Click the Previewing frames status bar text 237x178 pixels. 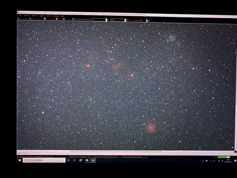(35, 156)
